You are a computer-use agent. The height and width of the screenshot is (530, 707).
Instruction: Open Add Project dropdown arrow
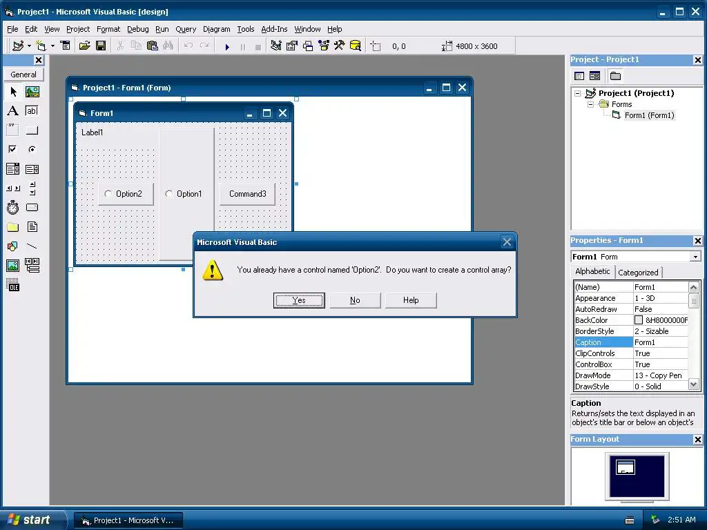click(x=29, y=46)
